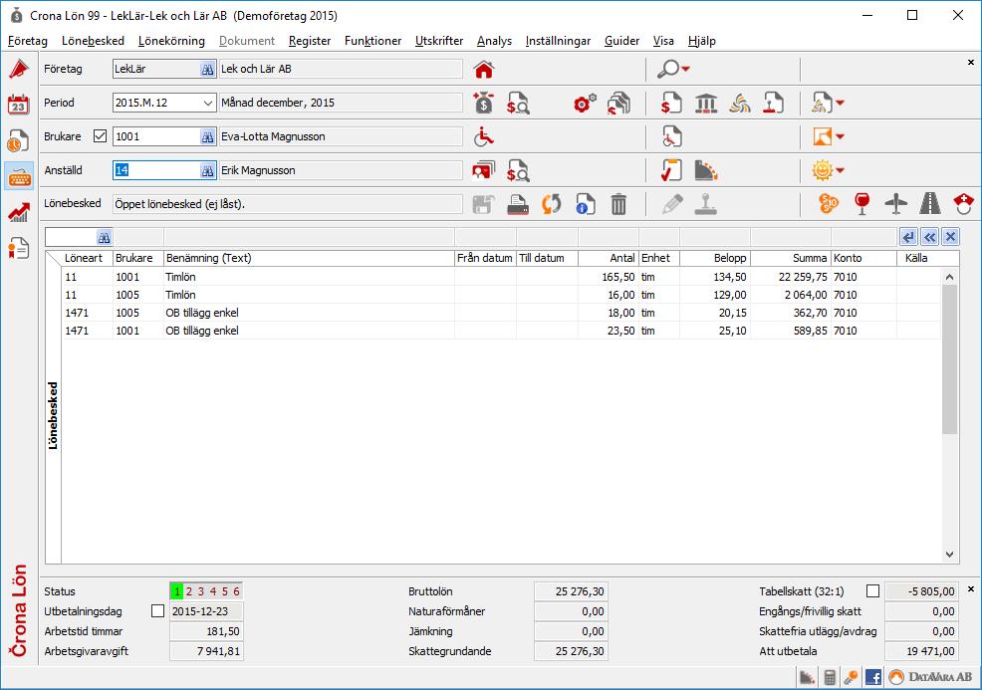Click the document with clock sidebar icon
Image resolution: width=982 pixels, height=690 pixels.
click(x=19, y=140)
